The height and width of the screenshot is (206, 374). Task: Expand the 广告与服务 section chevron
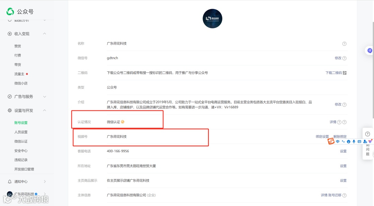[44, 97]
